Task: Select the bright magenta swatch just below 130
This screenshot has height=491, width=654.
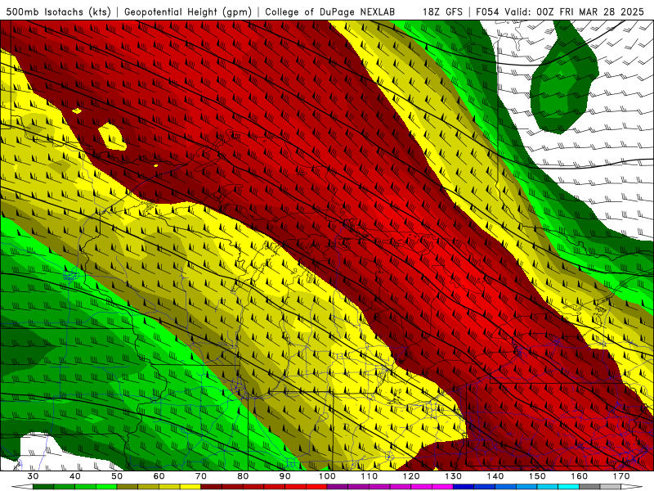Action: [443, 487]
